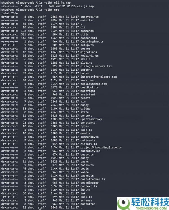Click the dialogLaunchers.tsx filename
169x210 pixels.
(96, 66)
